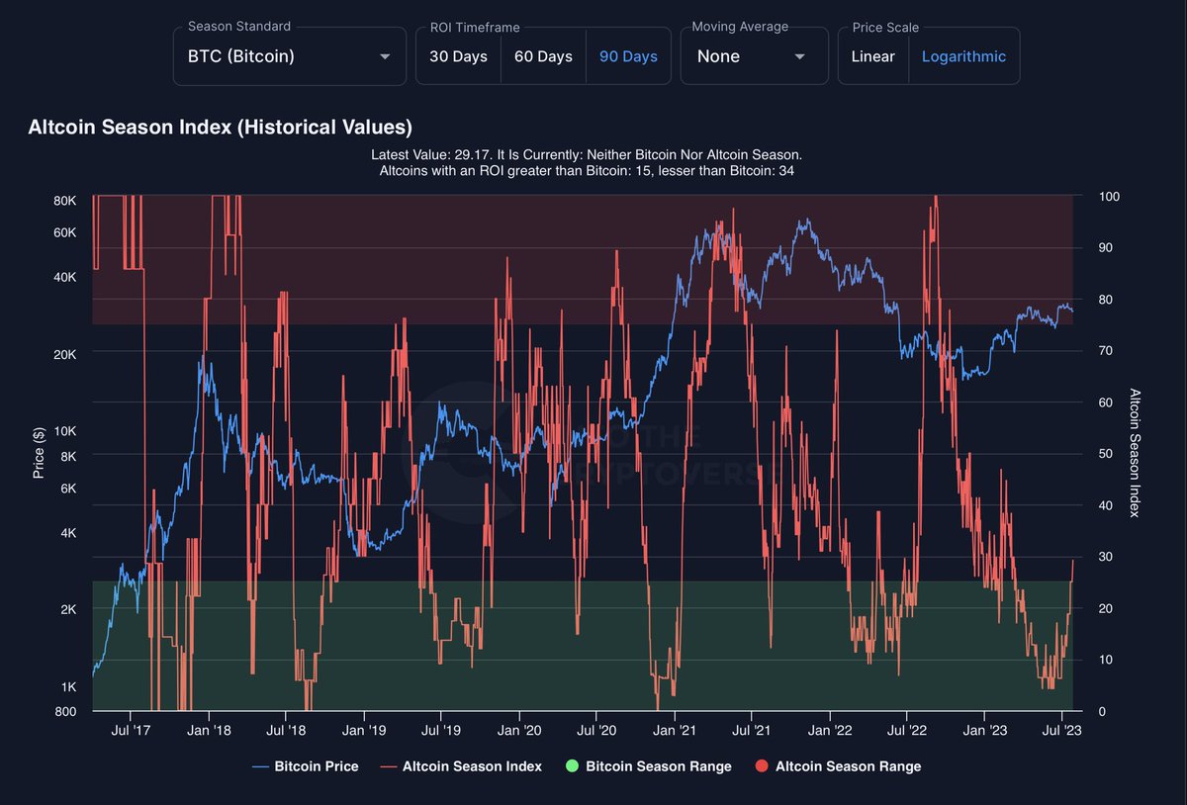Screen dimensions: 1187x805
Task: Click the red Altcoin Season Range legend dot
Action: [762, 766]
